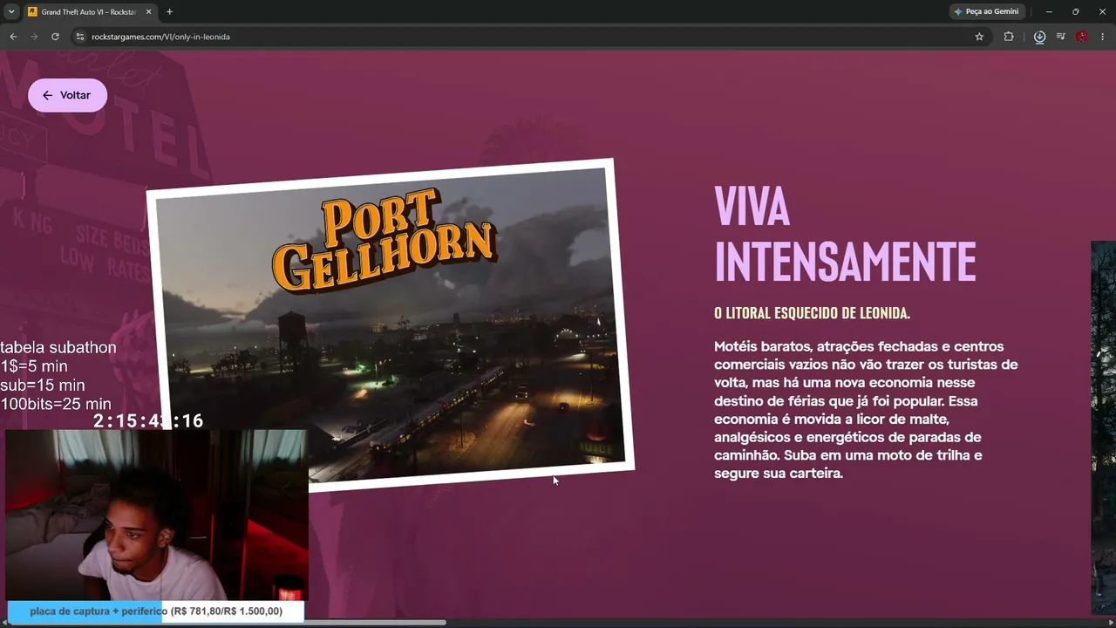Minimize the browser window
The height and width of the screenshot is (628, 1116).
click(x=1049, y=11)
